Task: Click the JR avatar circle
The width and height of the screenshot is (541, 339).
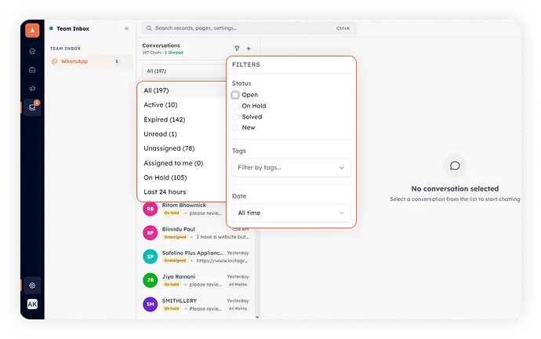Action: coord(150,280)
